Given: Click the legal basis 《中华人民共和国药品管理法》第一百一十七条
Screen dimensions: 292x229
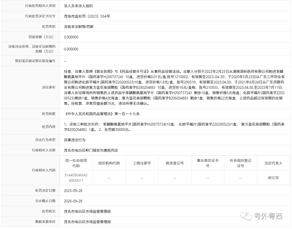Looking at the screenshot, I should [102, 114].
